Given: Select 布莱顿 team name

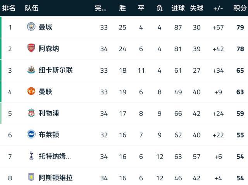Looking at the screenshot, I should [x=49, y=134].
